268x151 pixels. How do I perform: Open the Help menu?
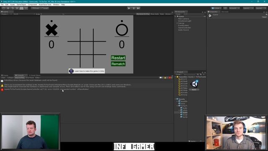pos(63,5)
